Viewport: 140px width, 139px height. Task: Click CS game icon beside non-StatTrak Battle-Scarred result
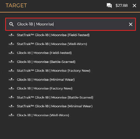tap(11, 62)
